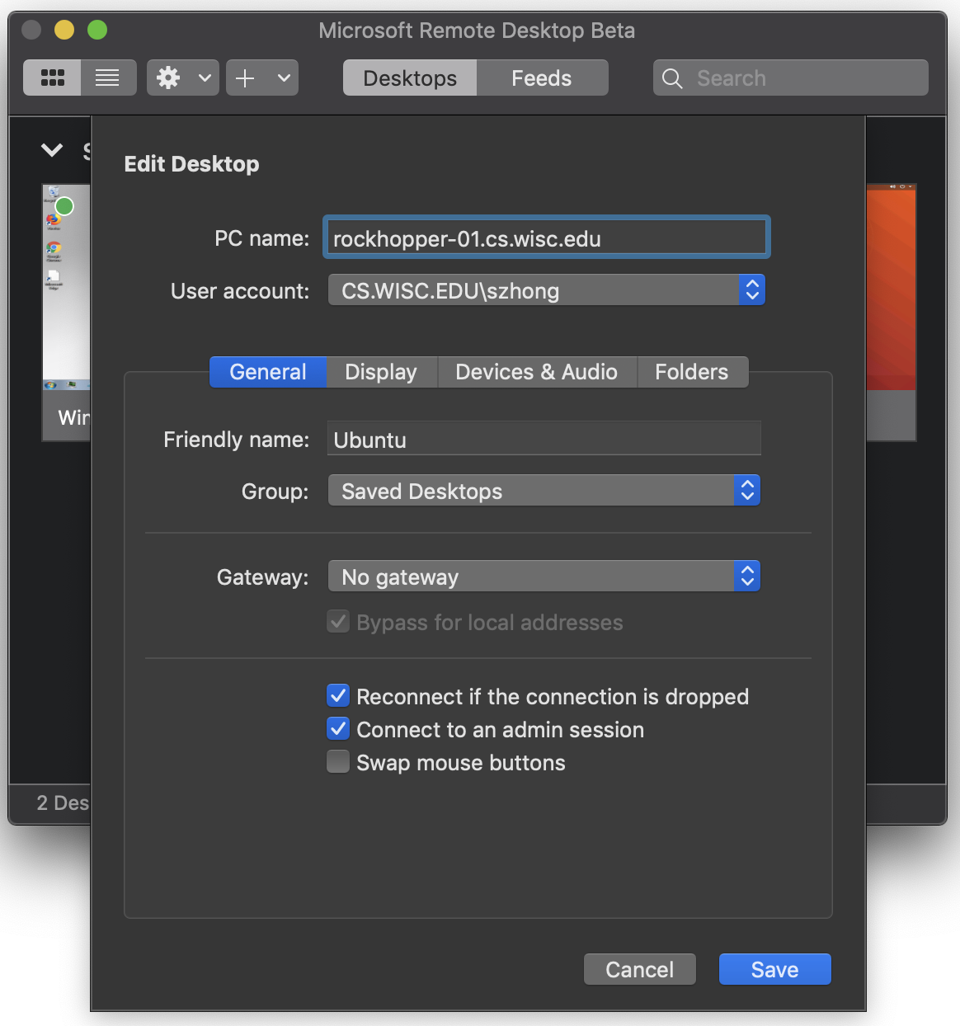Screen dimensions: 960x1026
Task: Open the Group dropdown
Action: [544, 491]
